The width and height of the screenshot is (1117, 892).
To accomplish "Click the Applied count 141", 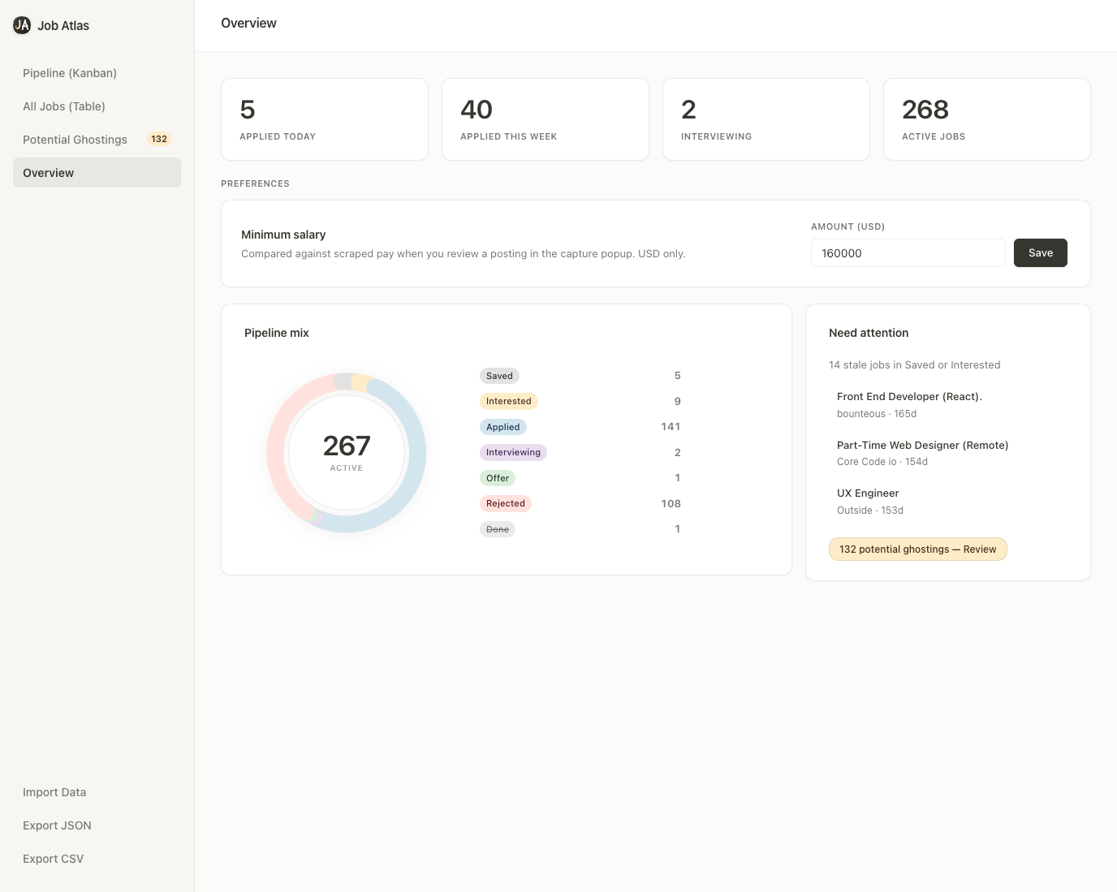I will pyautogui.click(x=671, y=427).
